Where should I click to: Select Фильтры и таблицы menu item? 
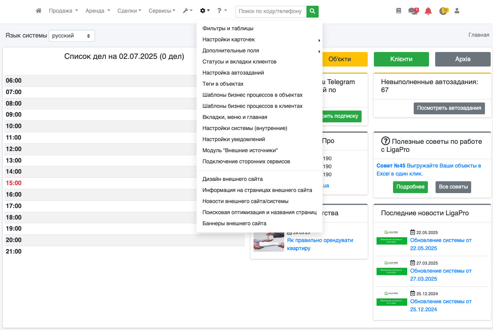[x=228, y=29]
